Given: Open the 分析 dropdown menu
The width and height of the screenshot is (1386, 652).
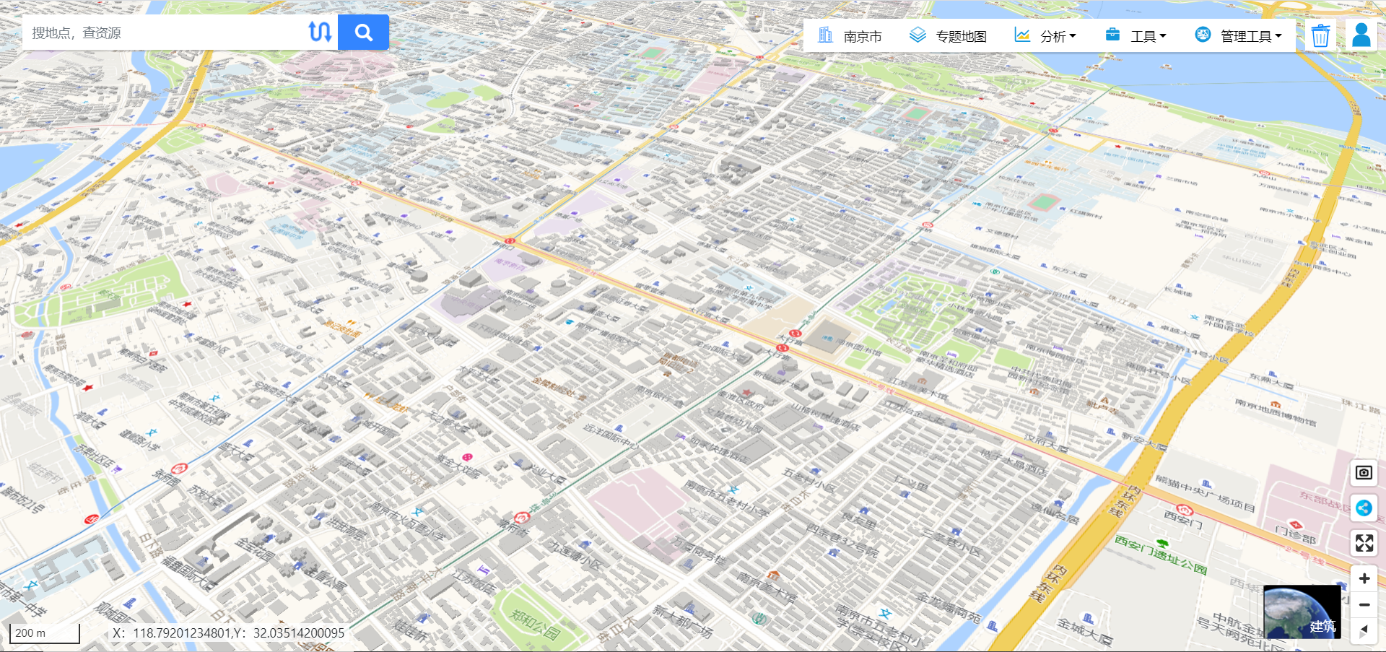Looking at the screenshot, I should pos(1055,35).
